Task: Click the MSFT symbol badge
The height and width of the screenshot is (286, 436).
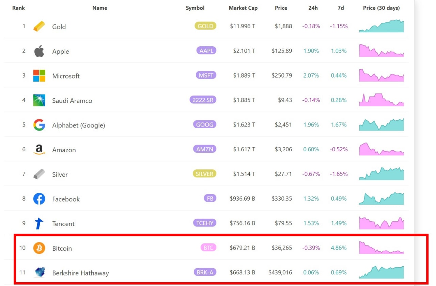Action: (x=206, y=75)
